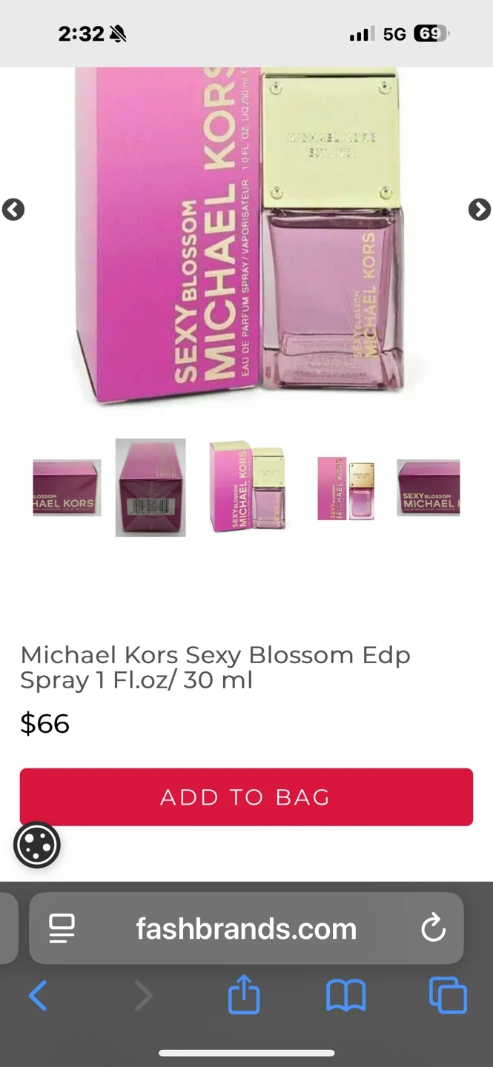Select small front-view box and bottle thumbnail

tap(346, 488)
